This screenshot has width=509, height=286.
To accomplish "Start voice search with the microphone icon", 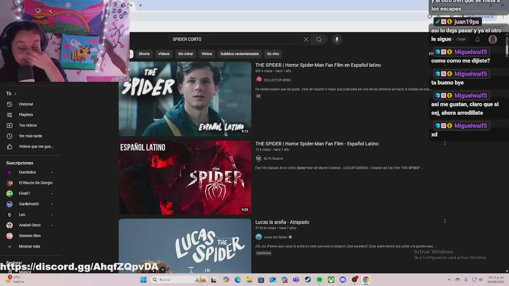I will point(337,39).
